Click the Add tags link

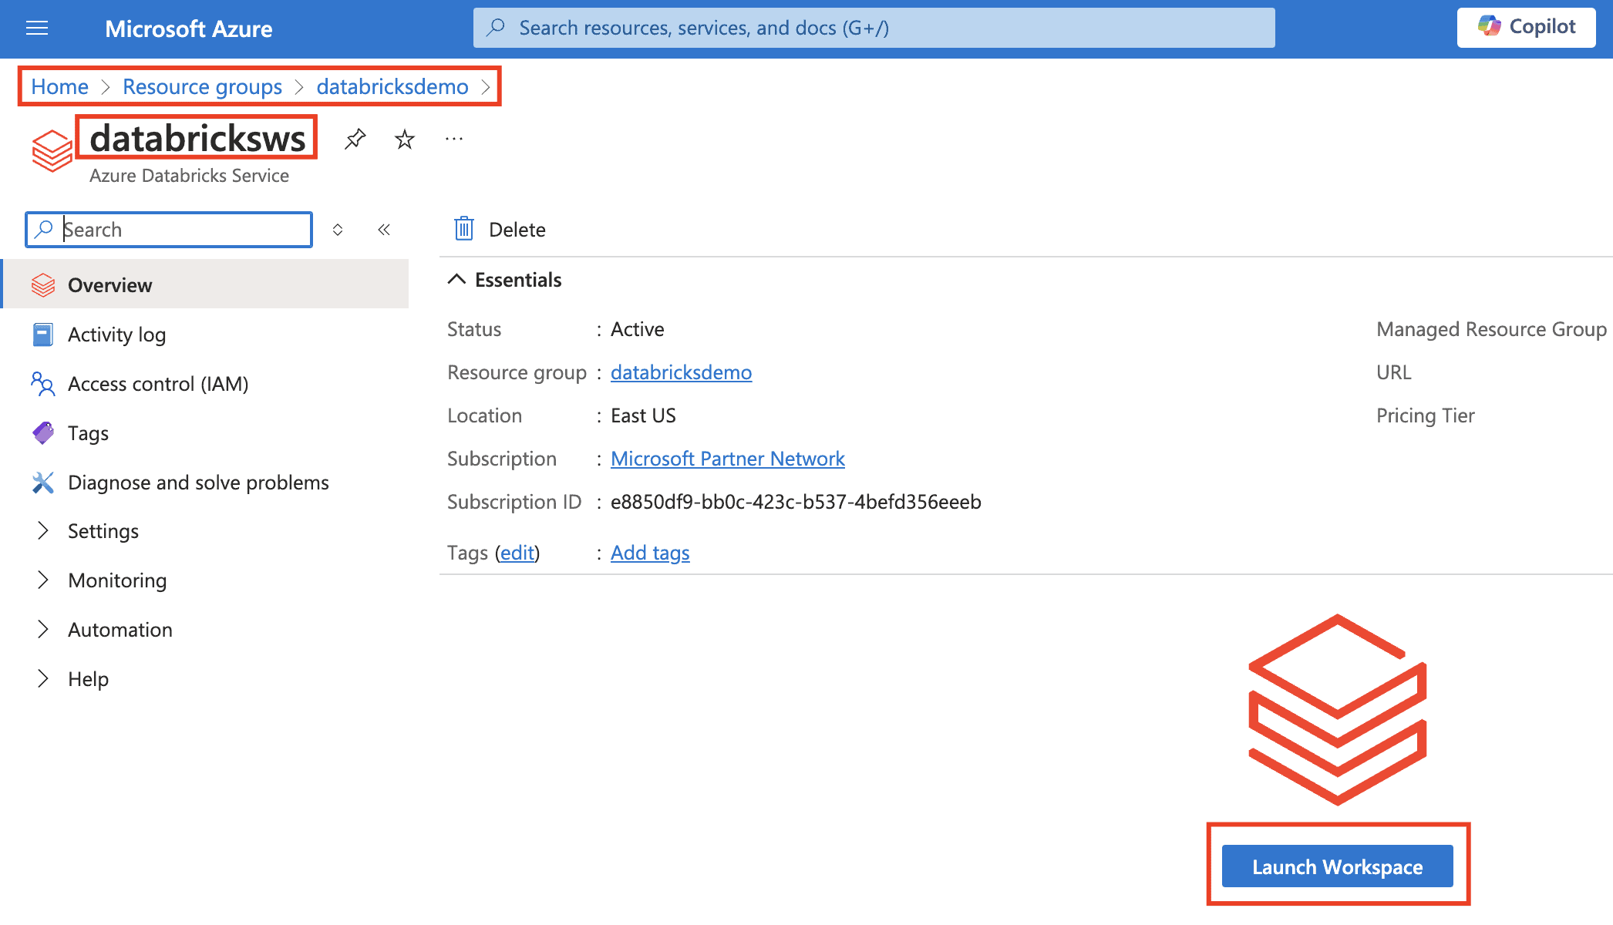pyautogui.click(x=650, y=553)
